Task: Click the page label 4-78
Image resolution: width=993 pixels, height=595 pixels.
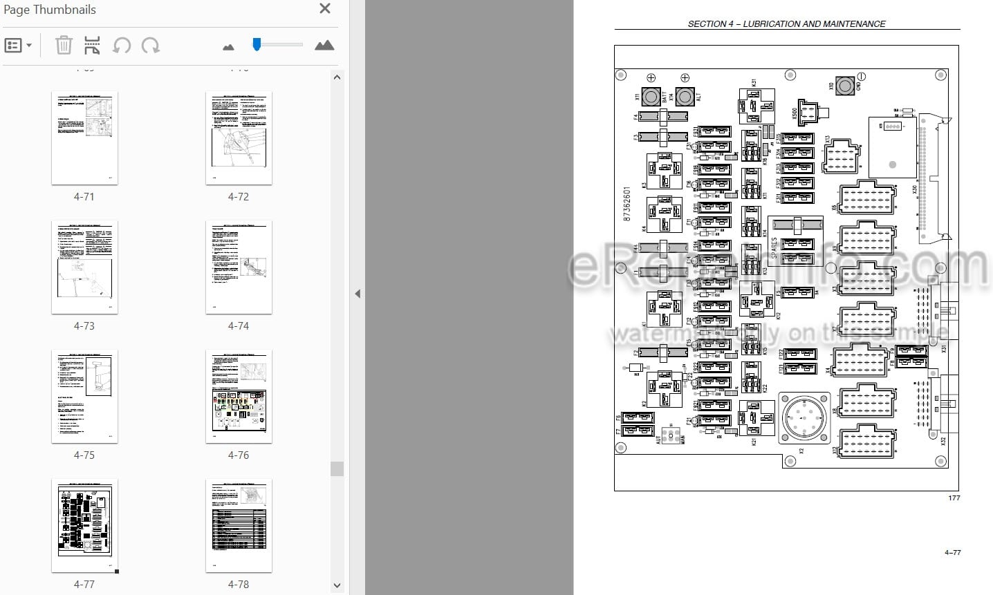Action: coord(239,585)
